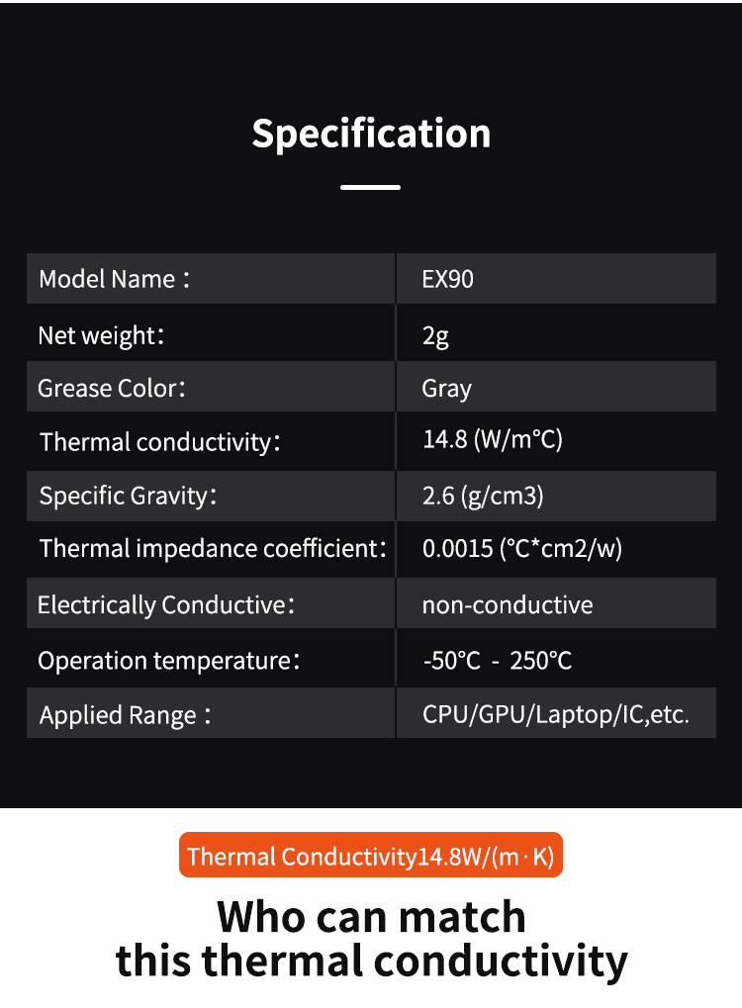
Task: Click the Specification heading
Action: pos(371,135)
